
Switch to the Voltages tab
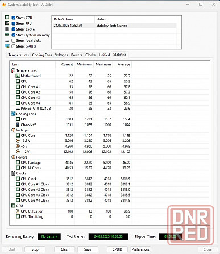point(61,55)
